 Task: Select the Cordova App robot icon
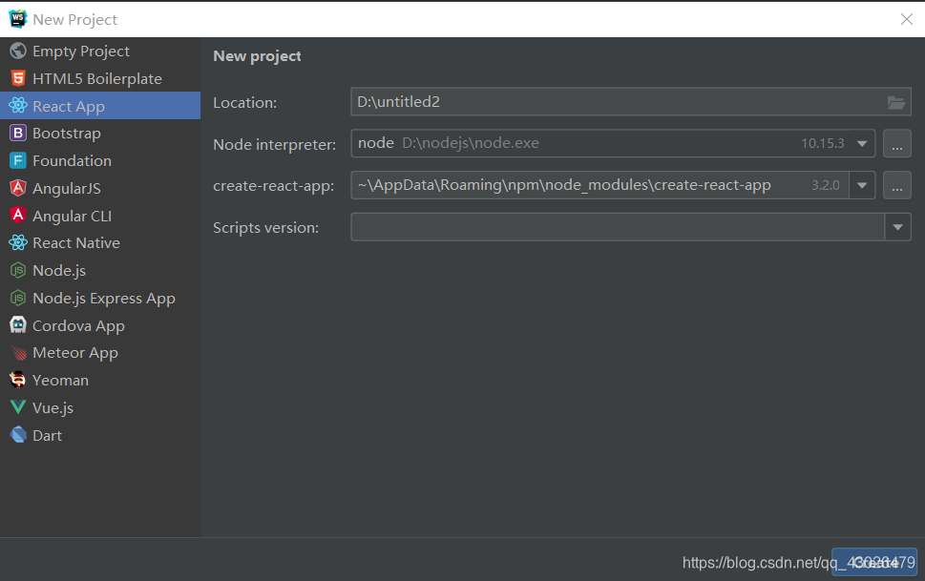(x=18, y=325)
